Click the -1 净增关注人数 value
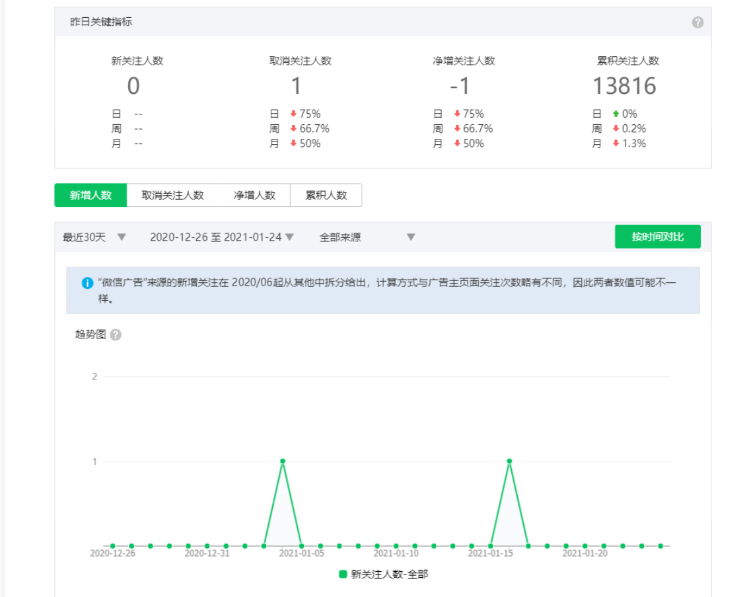Image resolution: width=747 pixels, height=597 pixels. tap(460, 87)
